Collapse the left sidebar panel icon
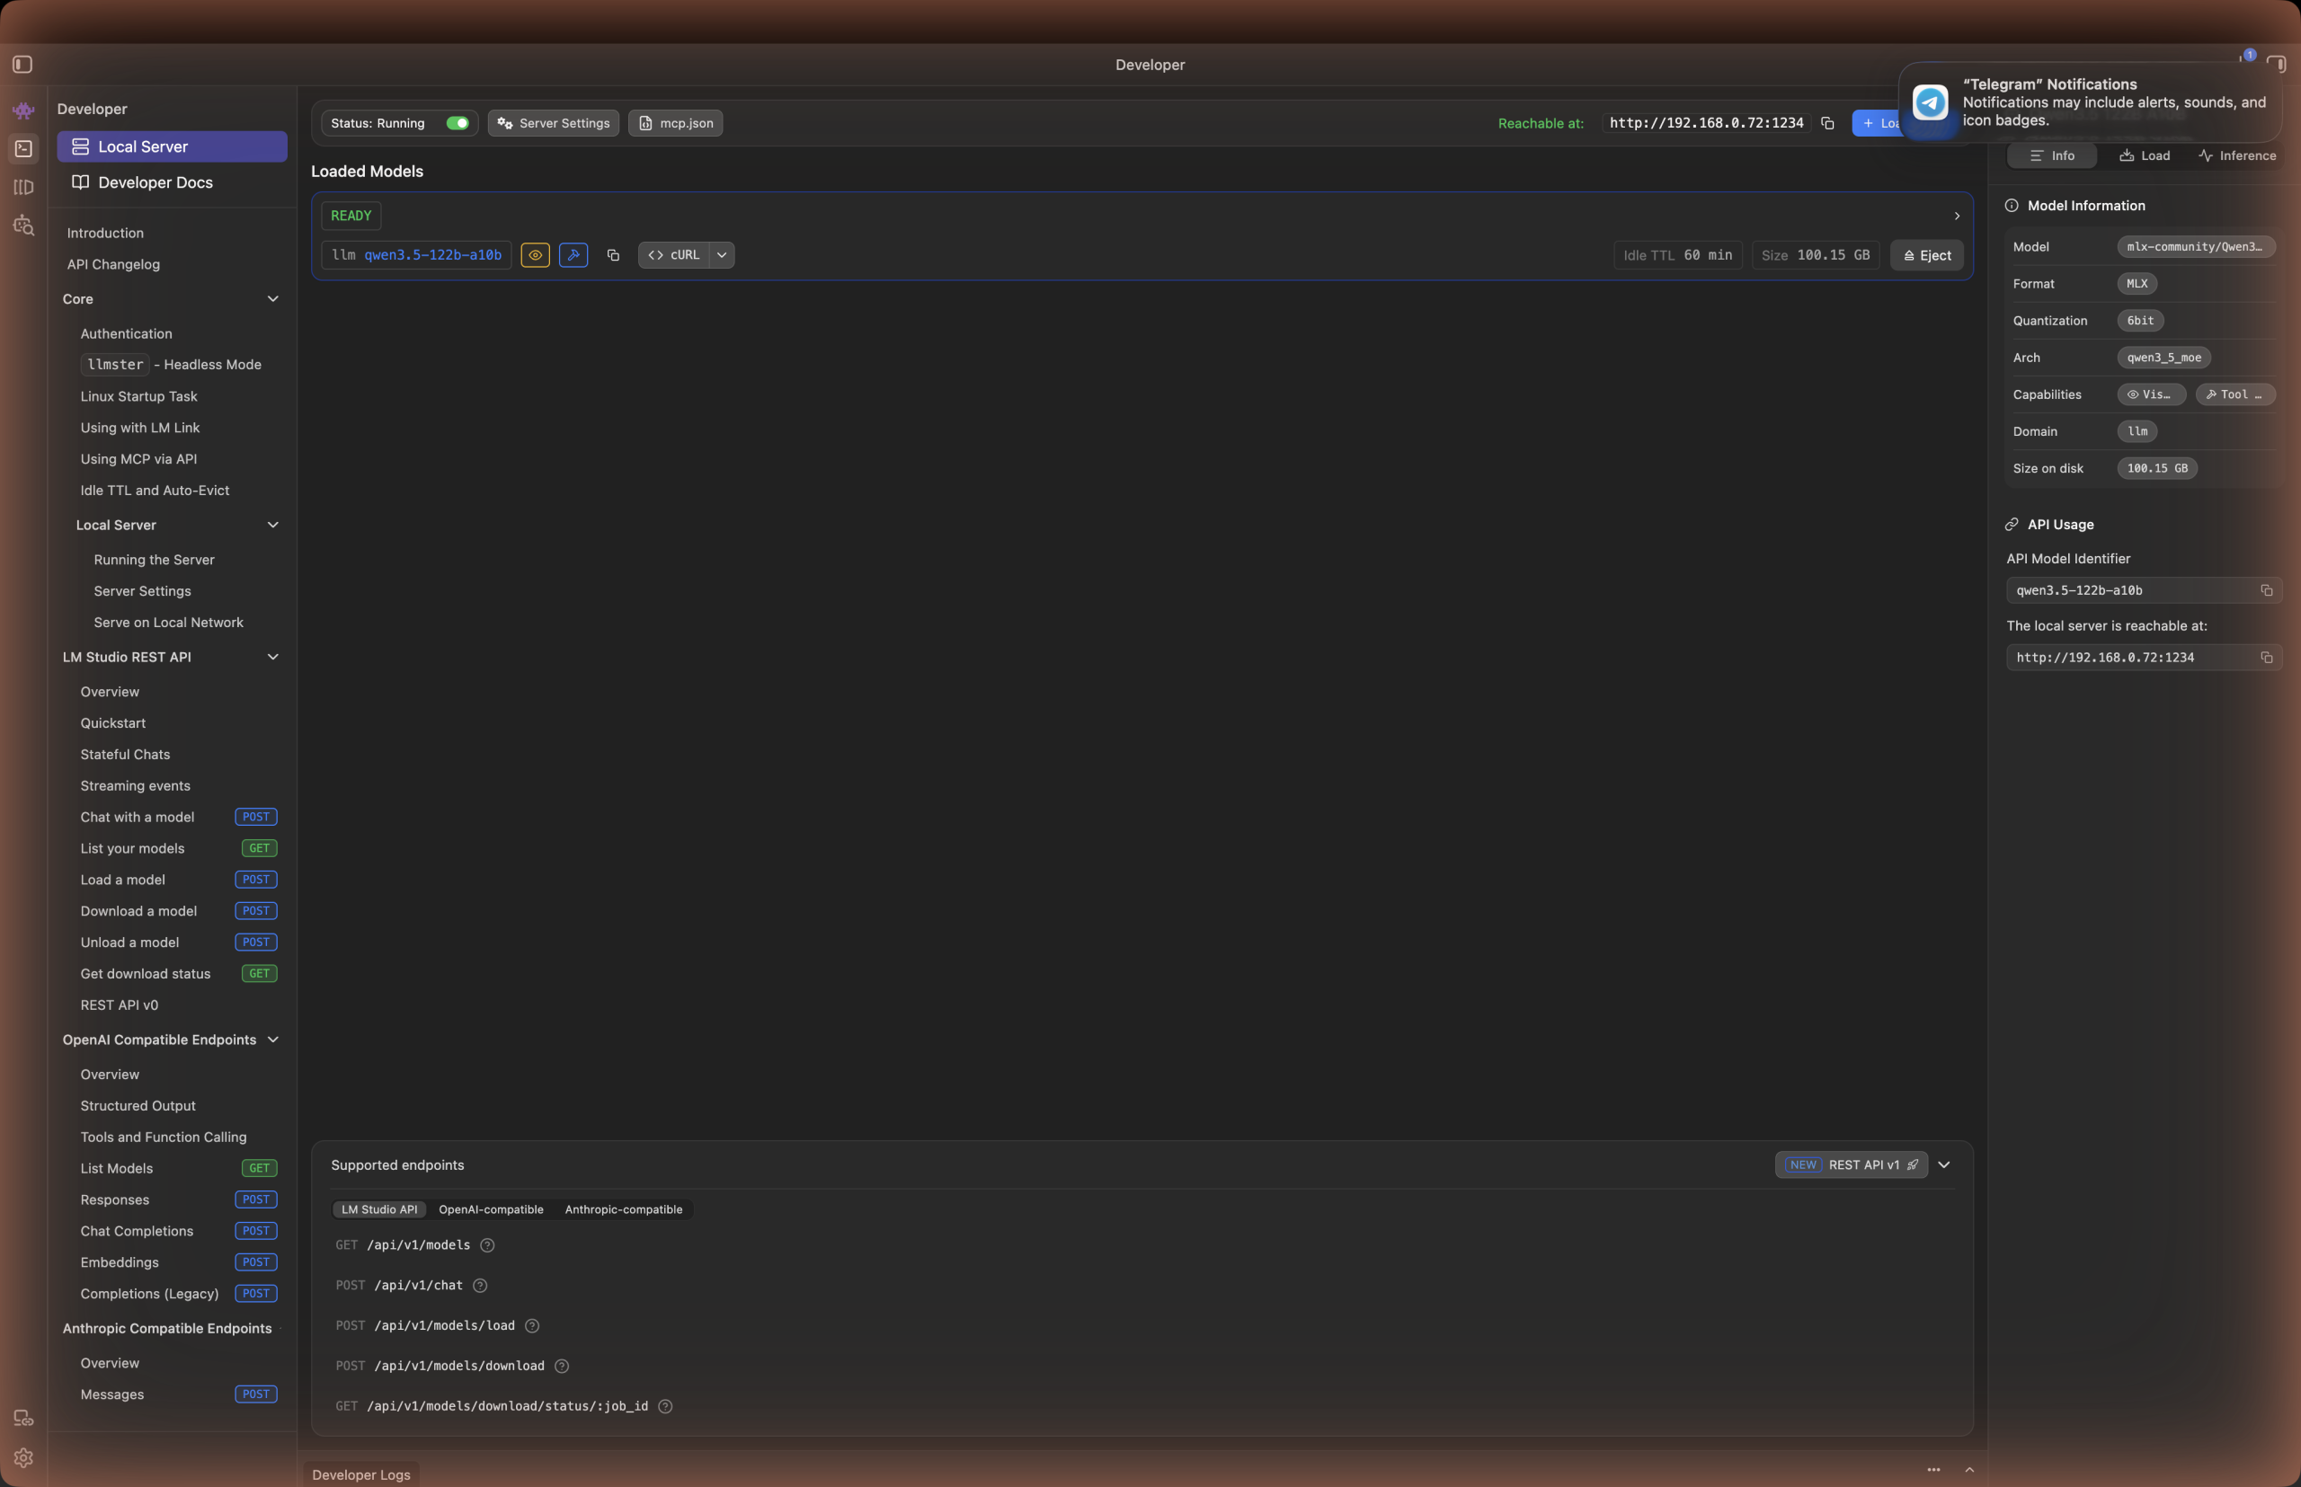 coord(23,65)
